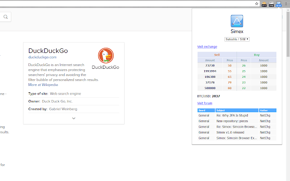Screen dimensions: 290x181
Task: Click the Simex triangle logo
Action: (x=237, y=21)
